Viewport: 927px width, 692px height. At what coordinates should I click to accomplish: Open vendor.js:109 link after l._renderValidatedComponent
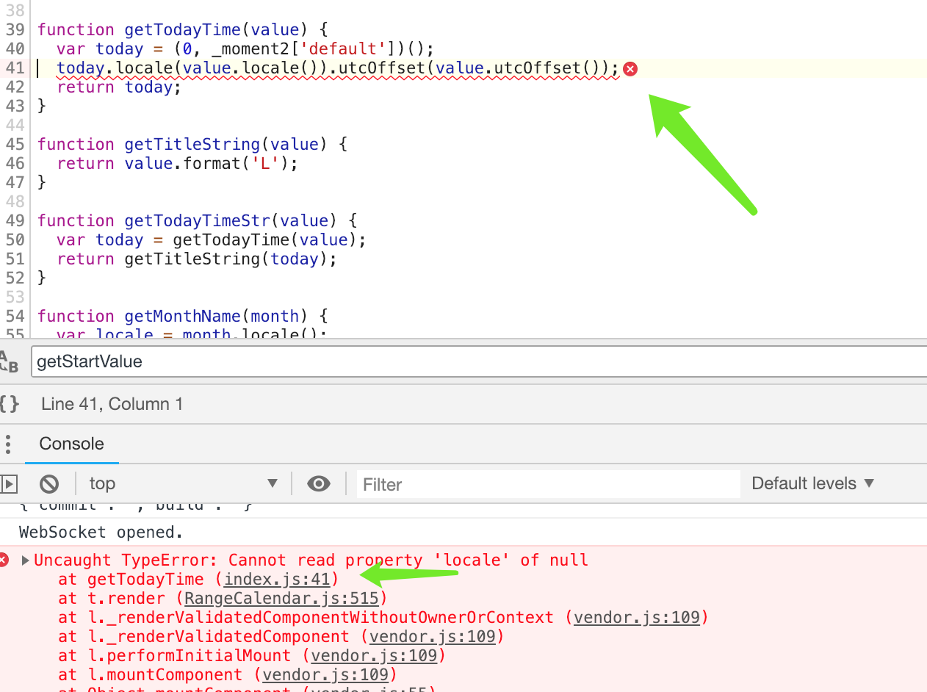[433, 636]
